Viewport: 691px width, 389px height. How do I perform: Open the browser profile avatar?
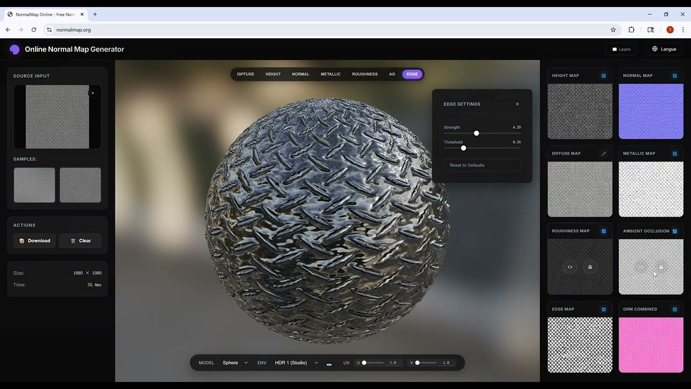(x=670, y=30)
